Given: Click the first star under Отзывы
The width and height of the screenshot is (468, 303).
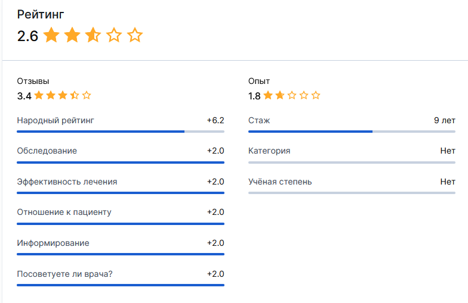Looking at the screenshot, I should coord(39,95).
